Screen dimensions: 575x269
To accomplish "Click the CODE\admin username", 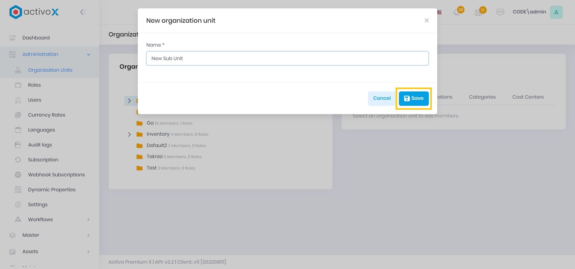I will point(529,12).
